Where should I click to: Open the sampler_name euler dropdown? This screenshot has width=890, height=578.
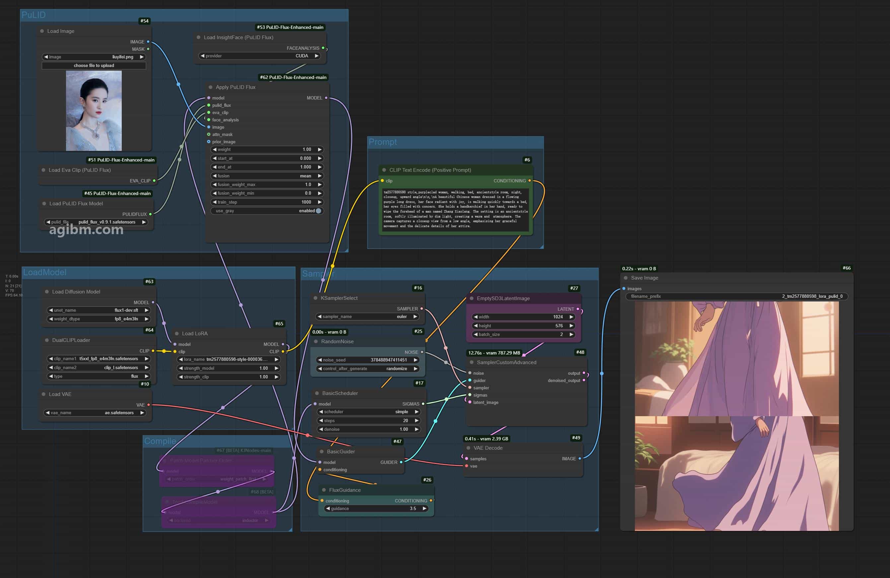368,317
